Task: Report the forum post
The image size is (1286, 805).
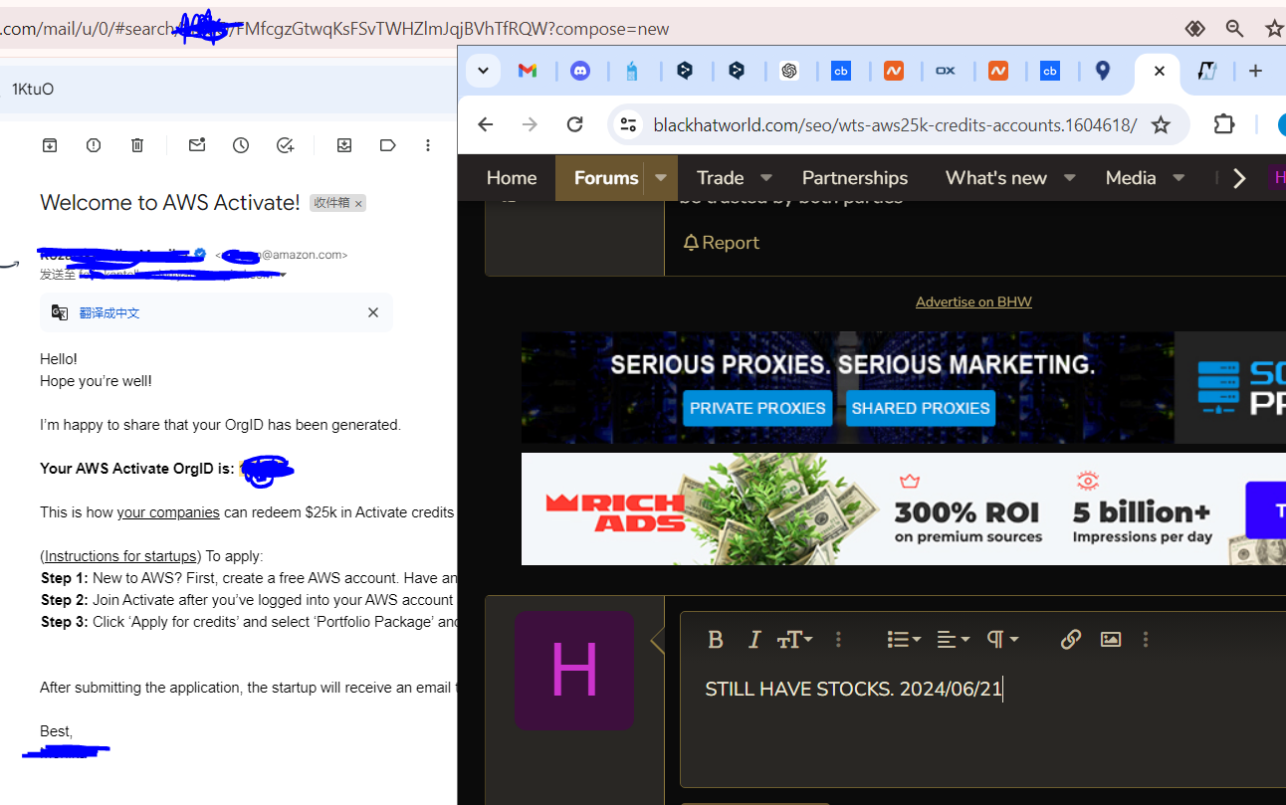Action: pyautogui.click(x=721, y=243)
